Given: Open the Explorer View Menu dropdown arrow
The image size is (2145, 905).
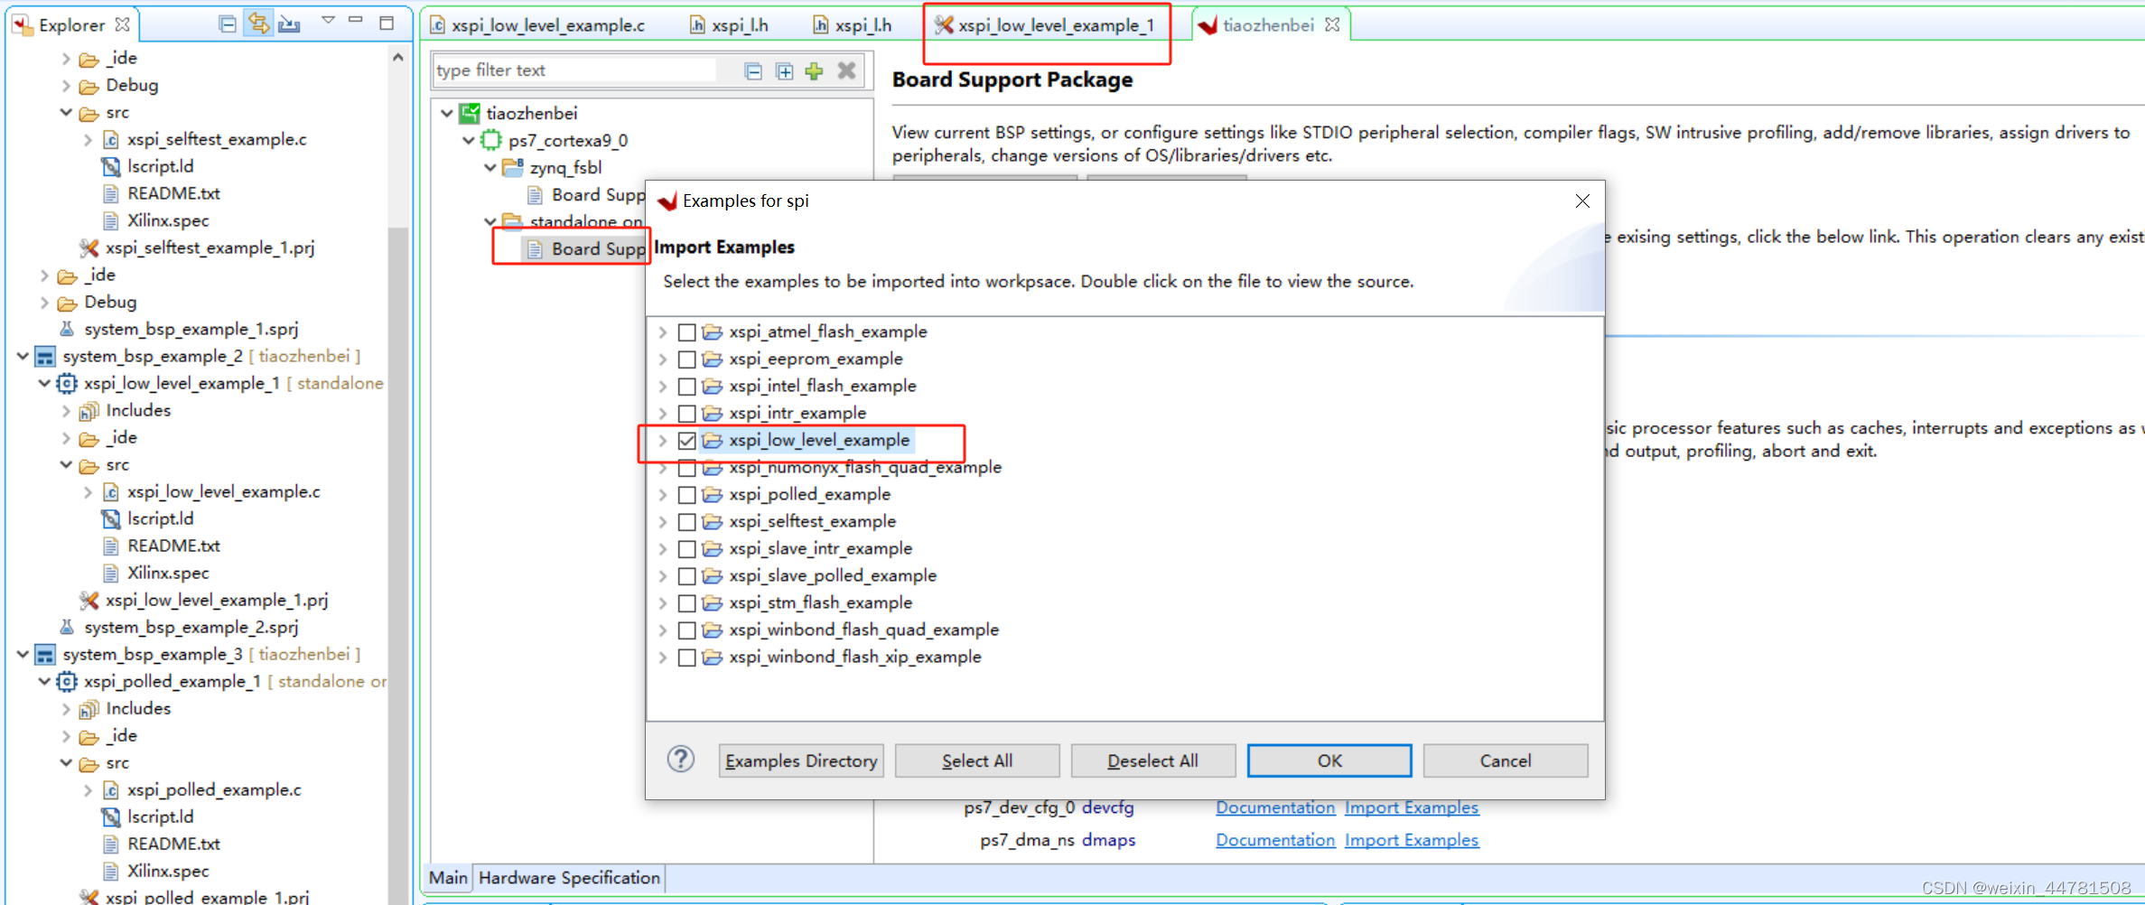Looking at the screenshot, I should coord(329,18).
